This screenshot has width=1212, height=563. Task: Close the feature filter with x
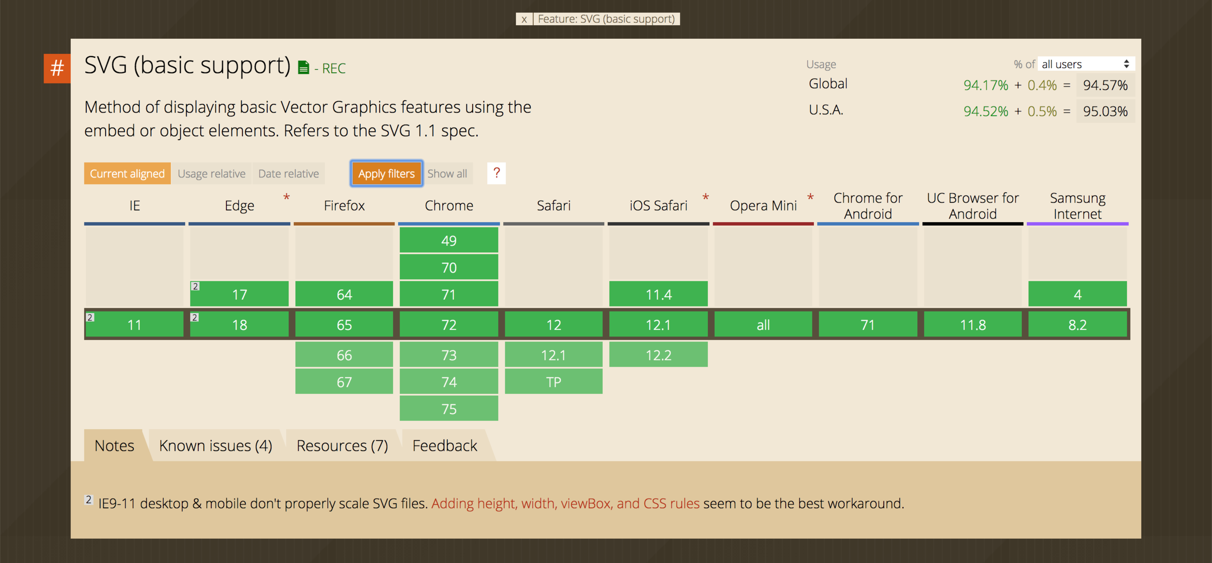click(524, 19)
